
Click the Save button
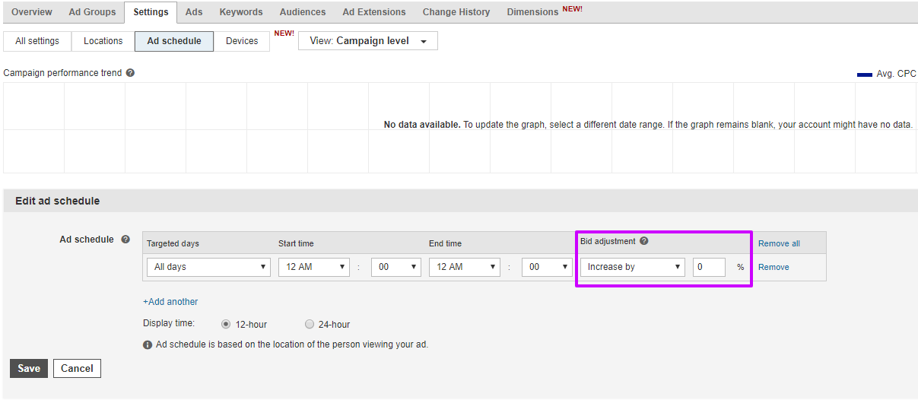coord(29,368)
